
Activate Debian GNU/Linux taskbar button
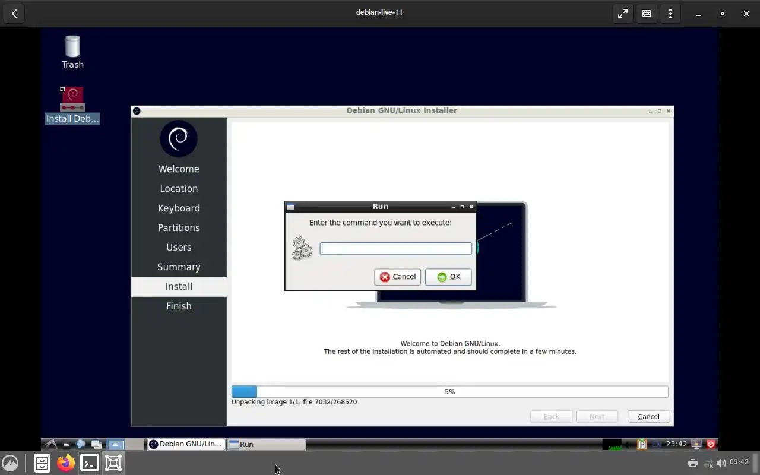(x=186, y=444)
